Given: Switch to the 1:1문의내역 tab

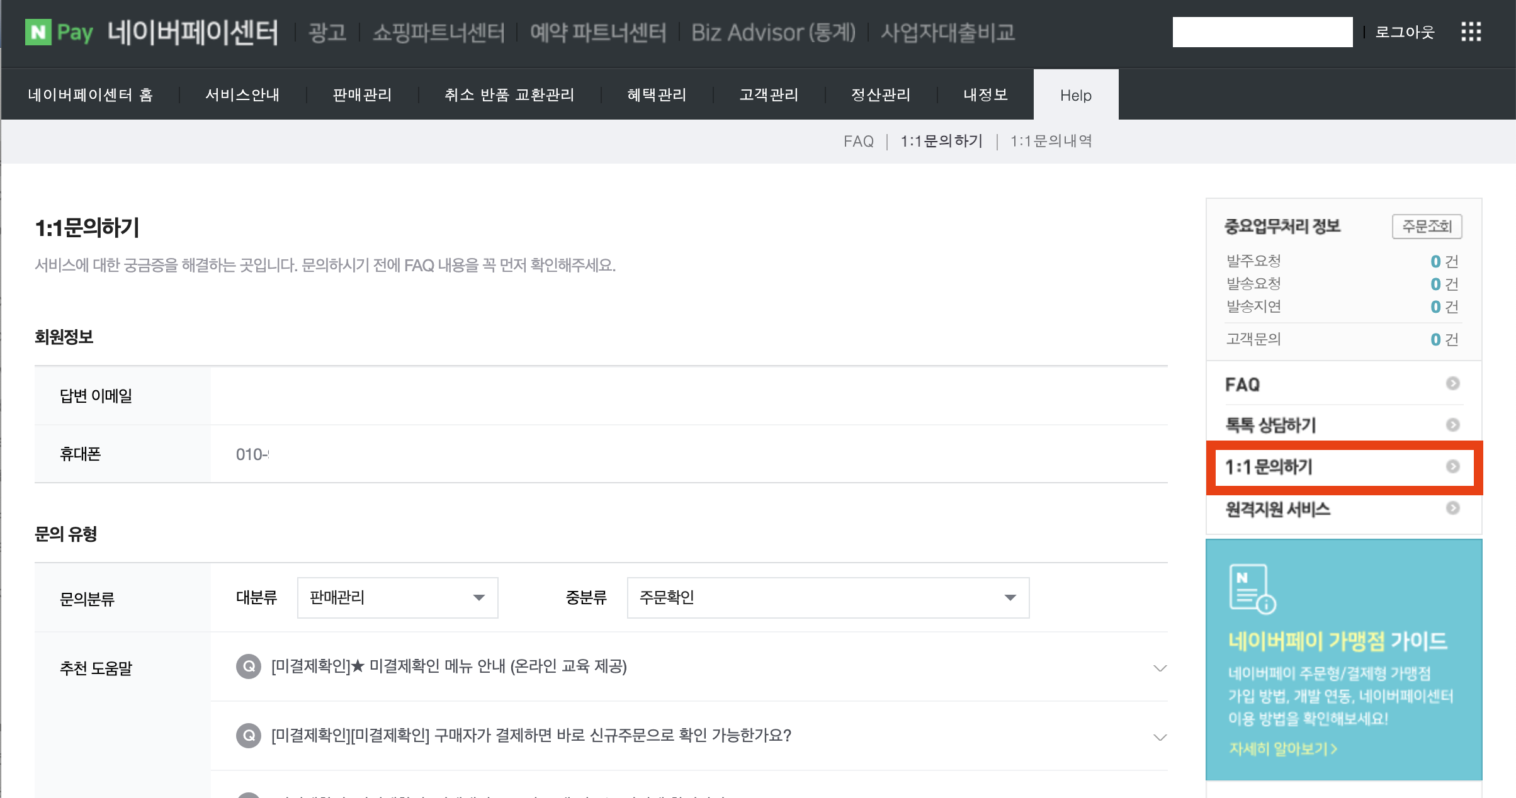Looking at the screenshot, I should point(1051,141).
